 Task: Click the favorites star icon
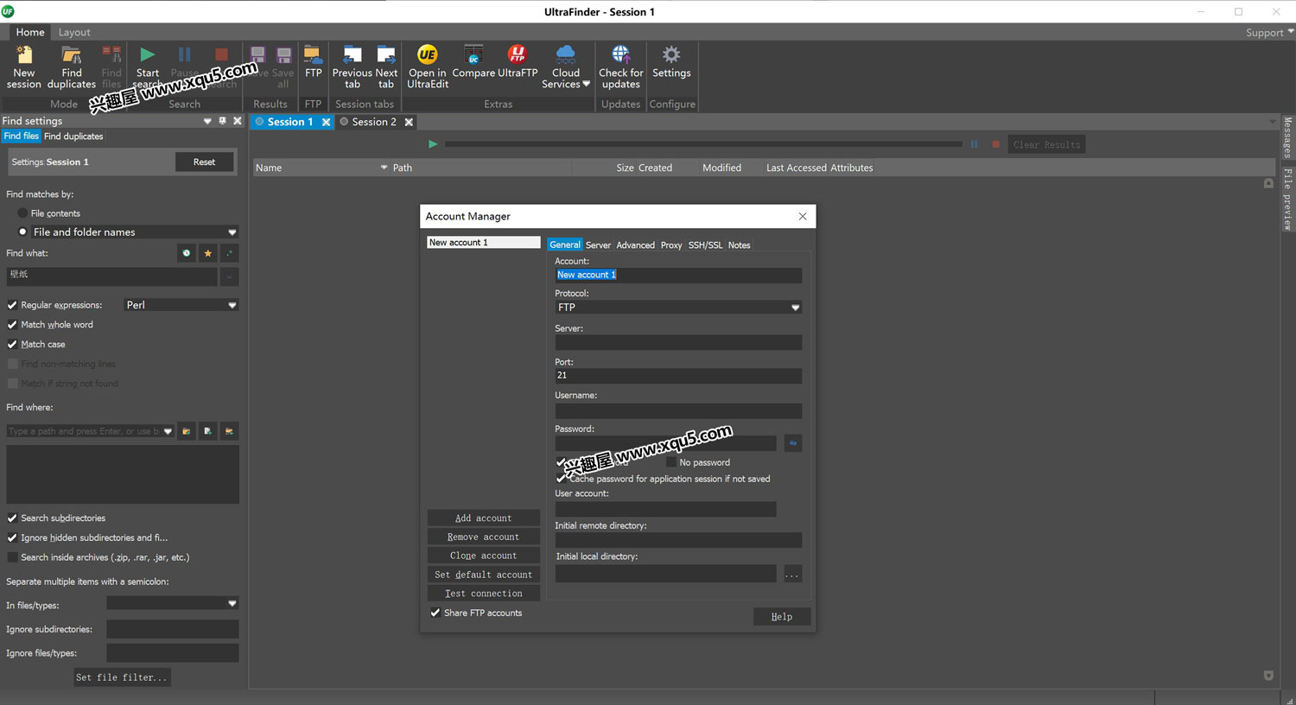(x=207, y=253)
